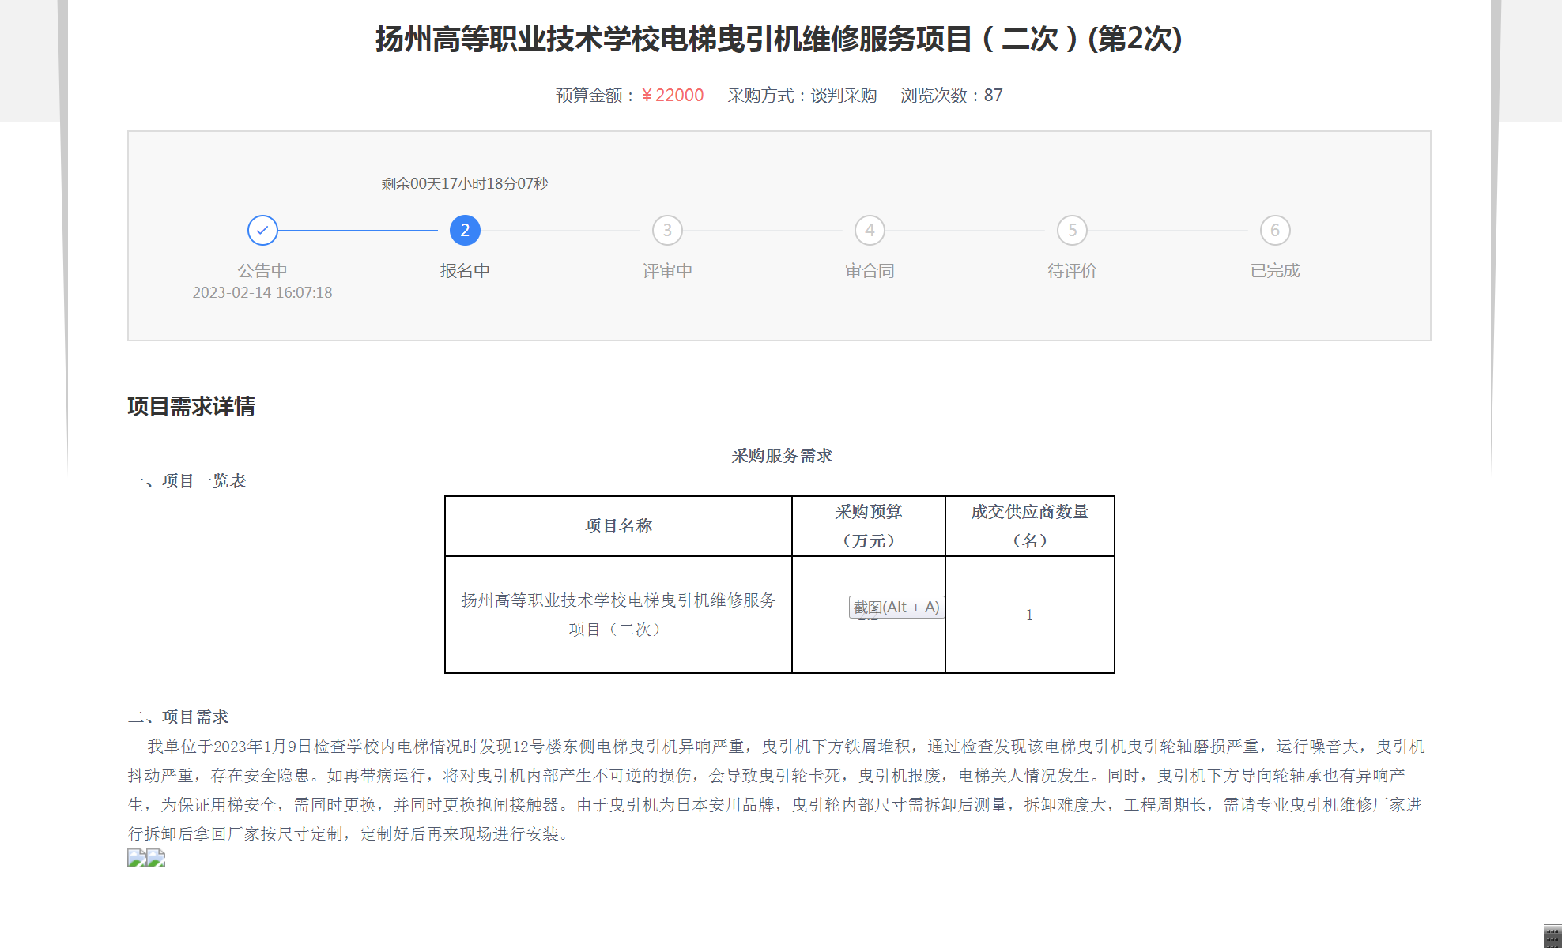Click the keyboard icon in bottom-right corner
1562x948 pixels.
pyautogui.click(x=1552, y=936)
